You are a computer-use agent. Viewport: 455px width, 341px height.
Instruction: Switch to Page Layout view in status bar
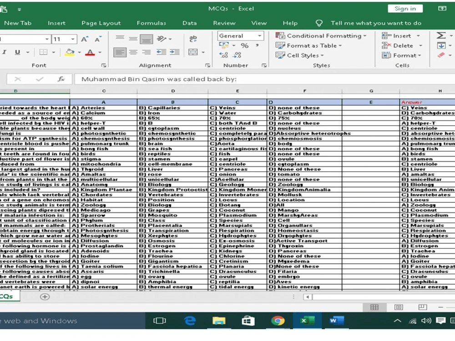399,307
